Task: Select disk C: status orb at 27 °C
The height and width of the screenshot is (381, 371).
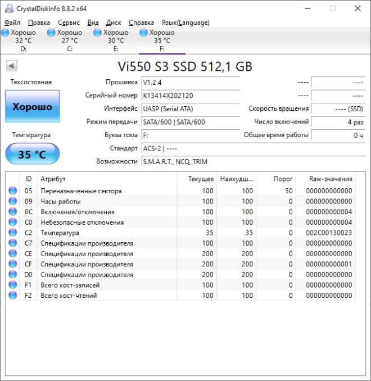Action: coord(51,33)
